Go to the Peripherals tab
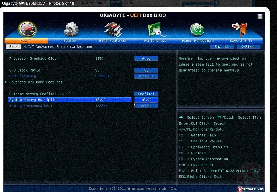The width and height of the screenshot is (277, 192). click(155, 41)
